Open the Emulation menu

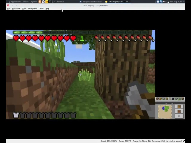click(x=16, y=9)
